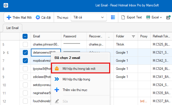Click the row number 10 header
Screen dimensions: 172x105
coord(10,85)
